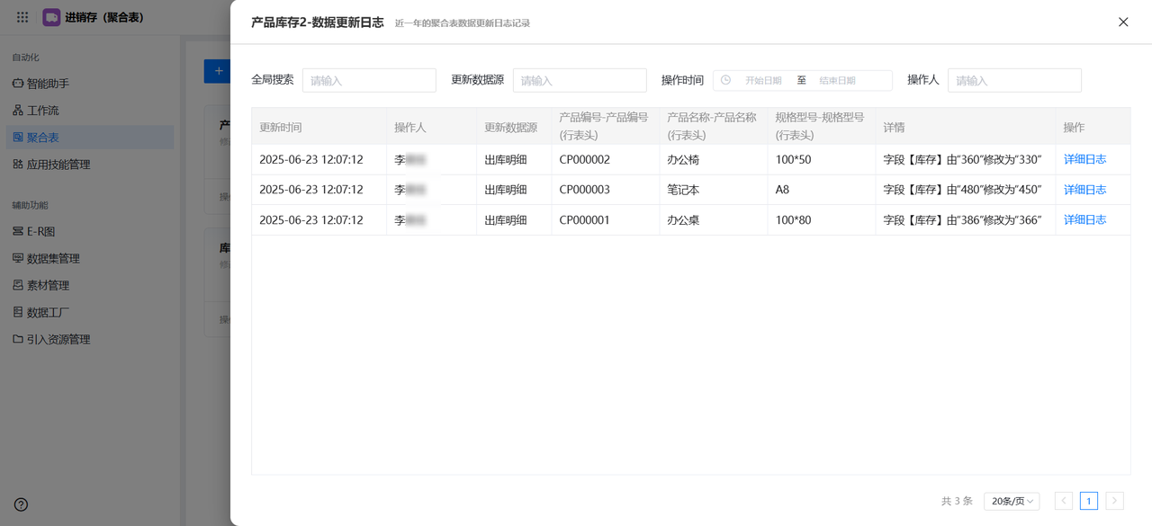Select 聚合表 in the sidebar menu
The image size is (1152, 526).
click(42, 138)
